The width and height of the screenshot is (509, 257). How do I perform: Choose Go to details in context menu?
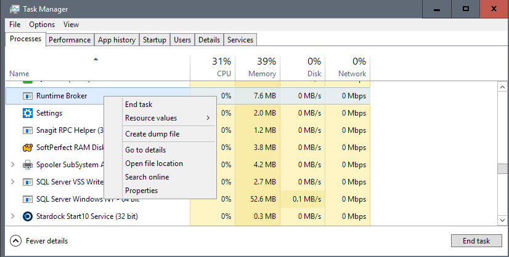(x=169, y=150)
